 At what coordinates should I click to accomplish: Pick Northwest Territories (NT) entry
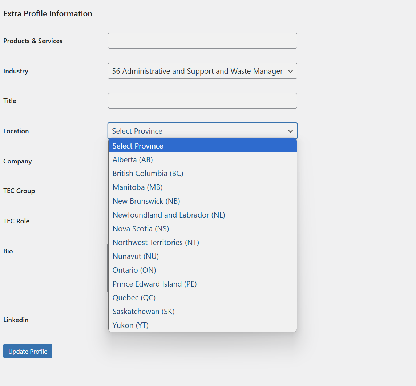(156, 243)
